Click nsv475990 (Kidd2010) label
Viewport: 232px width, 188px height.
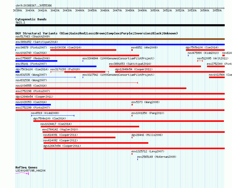click(x=203, y=53)
